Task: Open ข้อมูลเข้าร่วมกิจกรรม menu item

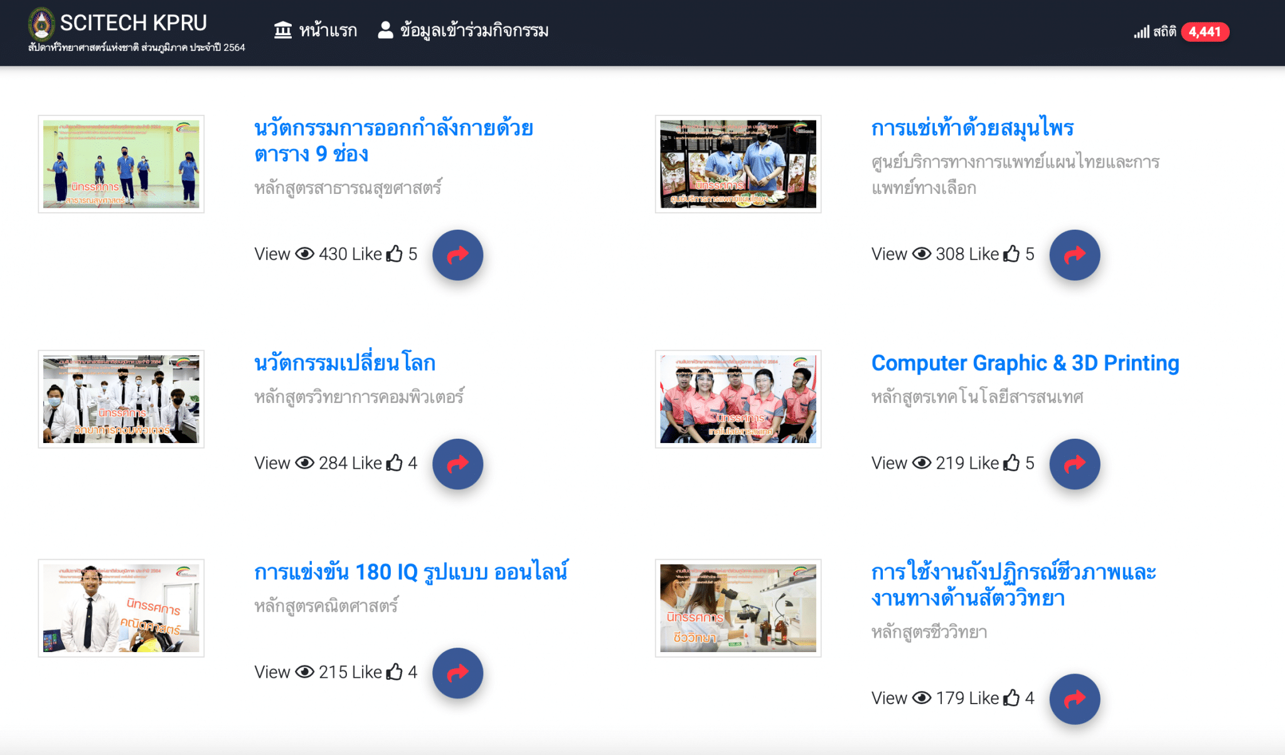Action: pos(463,30)
